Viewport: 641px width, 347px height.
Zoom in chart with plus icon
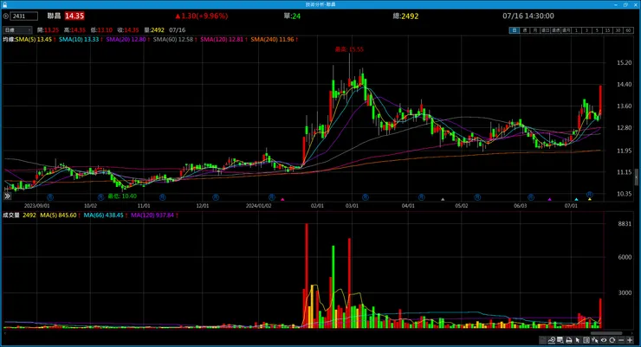(630, 340)
